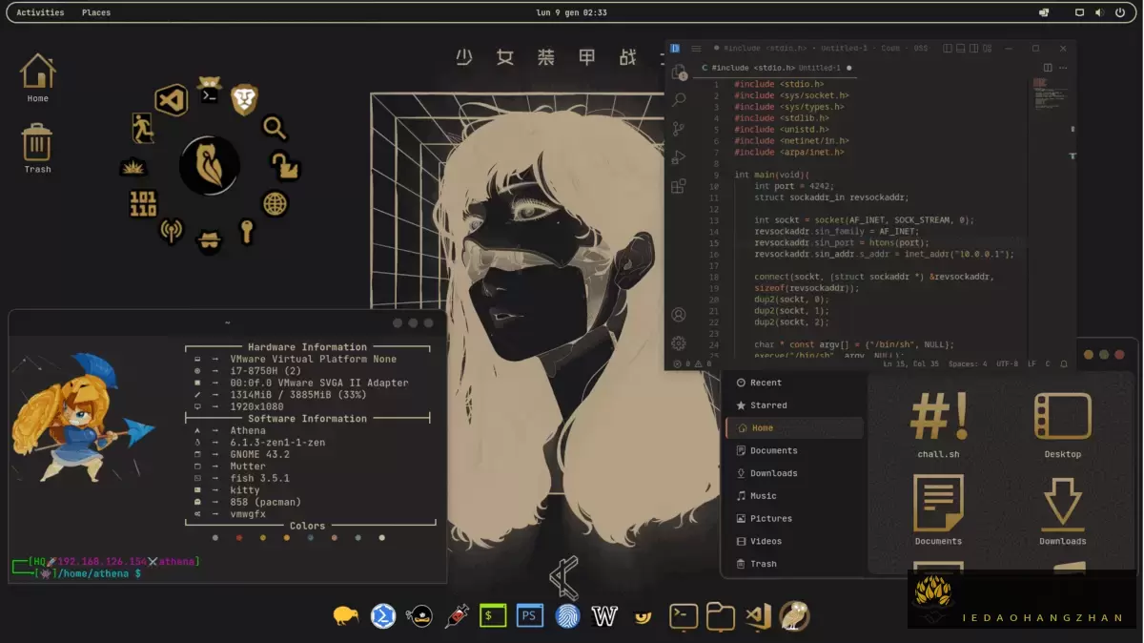1144x643 pixels.
Task: Click code line 15 with htons(port)
Action: point(841,243)
